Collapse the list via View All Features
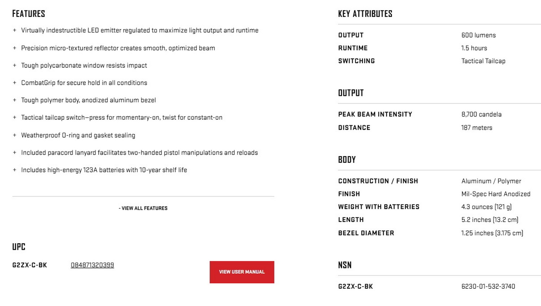This screenshot has height=306, width=541. [x=143, y=208]
